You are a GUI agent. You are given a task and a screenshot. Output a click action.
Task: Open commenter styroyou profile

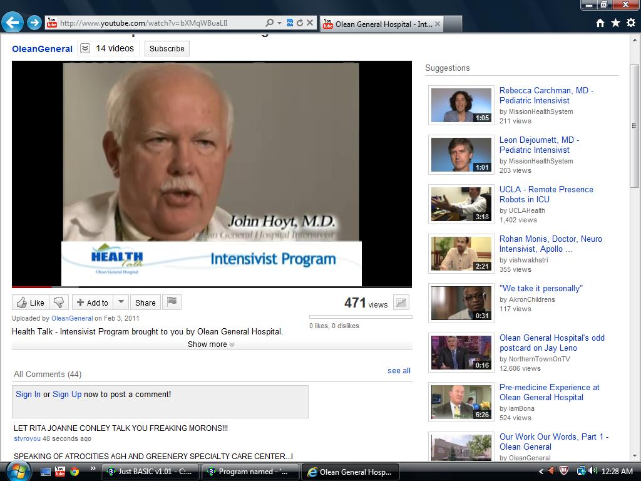tap(27, 438)
